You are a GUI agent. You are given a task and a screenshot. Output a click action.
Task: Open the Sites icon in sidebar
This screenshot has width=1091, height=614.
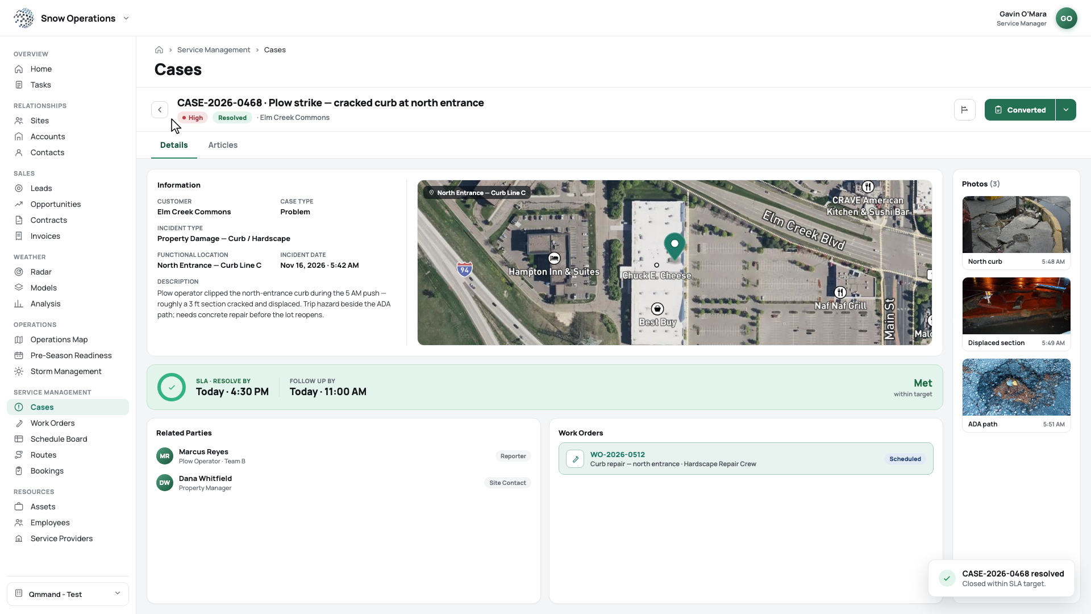tap(19, 121)
